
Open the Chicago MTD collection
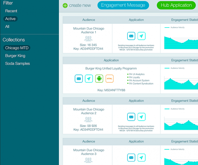17,48
